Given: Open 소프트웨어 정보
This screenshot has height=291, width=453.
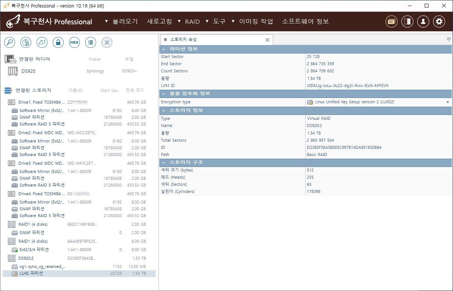Looking at the screenshot, I should [x=306, y=21].
